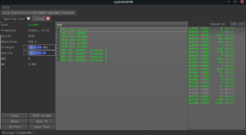The image size is (246, 135).
Task: Select the gray 0x1e03 (7683) entry
Action: [211, 93]
